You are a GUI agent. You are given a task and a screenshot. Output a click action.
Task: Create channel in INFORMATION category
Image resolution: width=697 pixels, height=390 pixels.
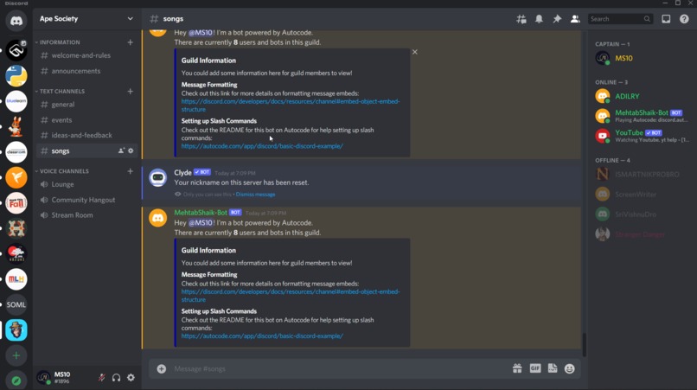131,42
